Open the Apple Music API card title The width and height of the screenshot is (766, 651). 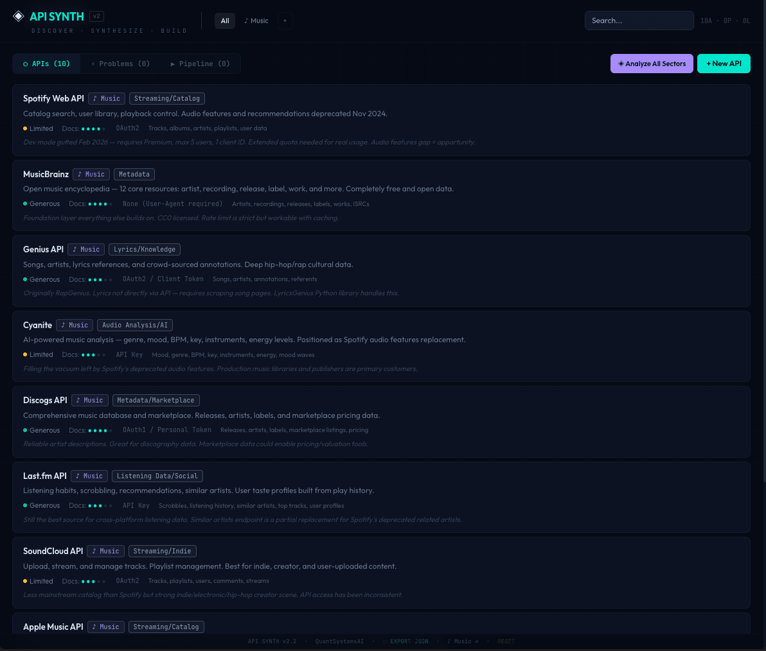(x=53, y=627)
